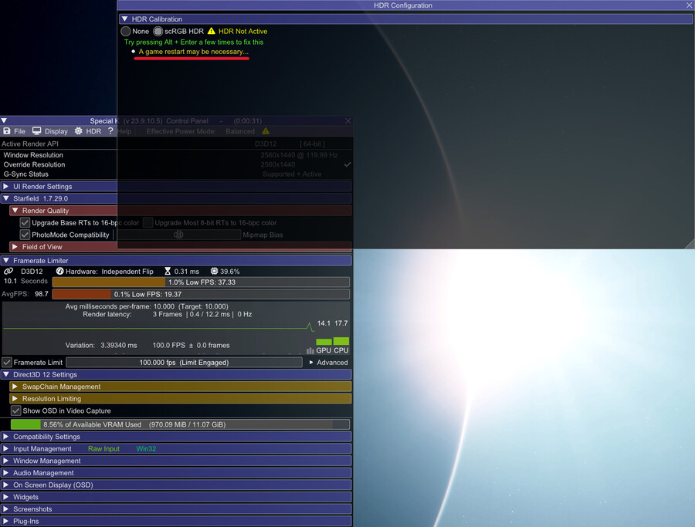Toggle Upgrade Base RTs to 16-bpc color

tap(25, 223)
